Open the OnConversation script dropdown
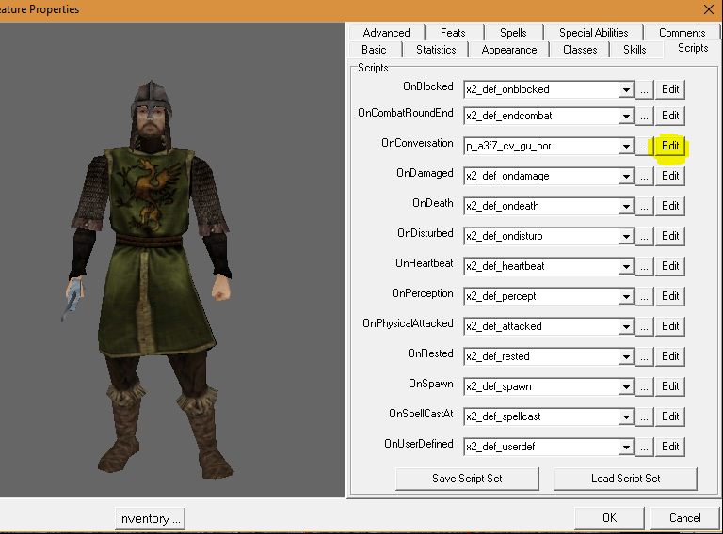 point(626,146)
